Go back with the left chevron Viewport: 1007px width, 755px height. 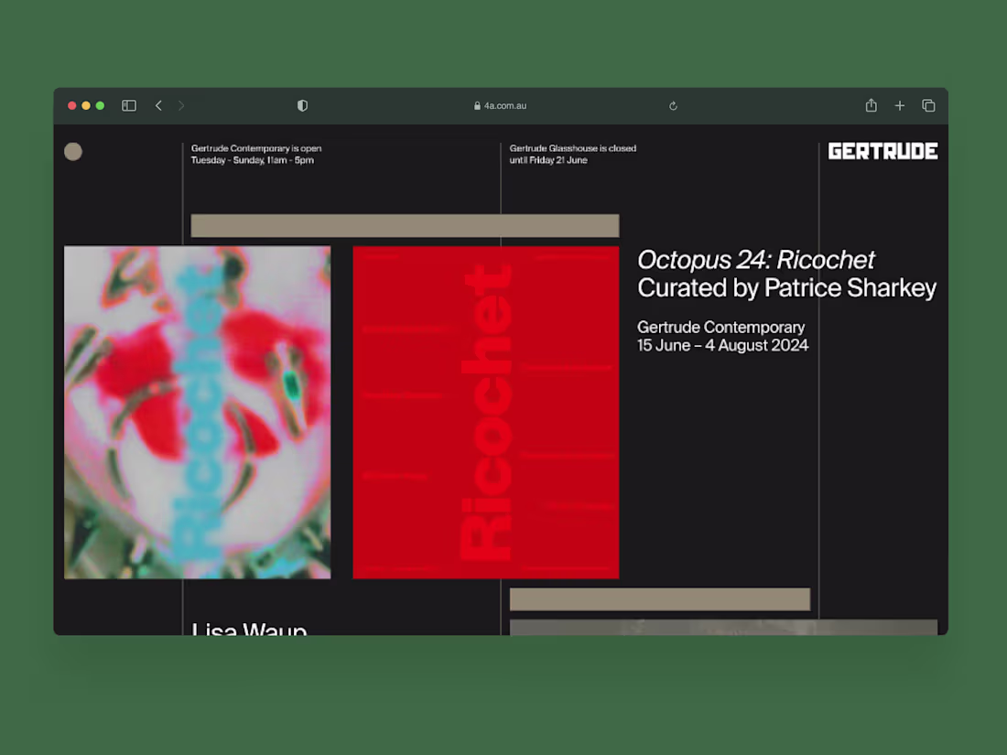tap(158, 105)
